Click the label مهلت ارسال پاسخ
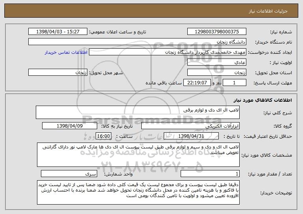The image size is (303, 214). (x=273, y=83)
